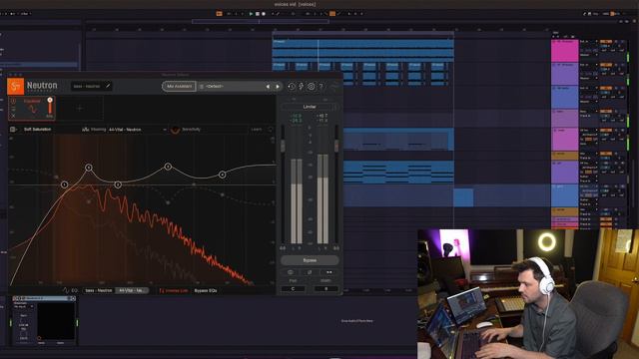Toggle Bypass EQs

coord(206,290)
